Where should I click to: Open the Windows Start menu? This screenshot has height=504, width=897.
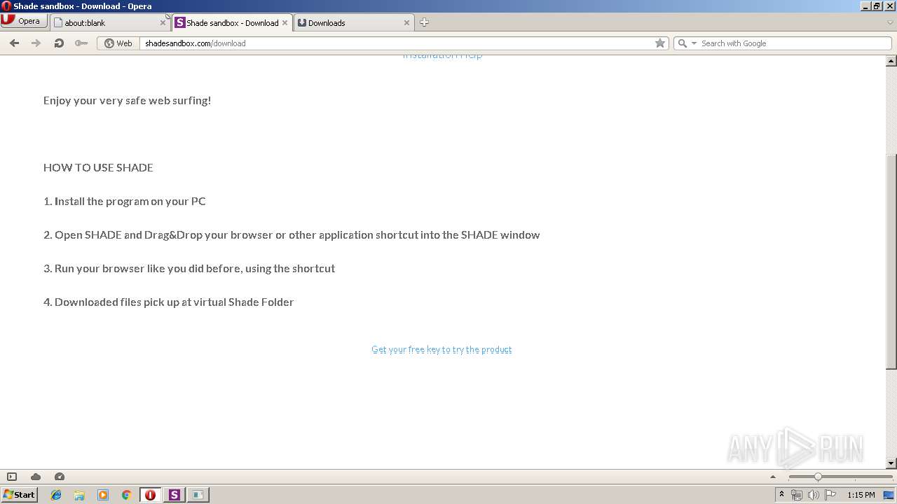(x=19, y=494)
